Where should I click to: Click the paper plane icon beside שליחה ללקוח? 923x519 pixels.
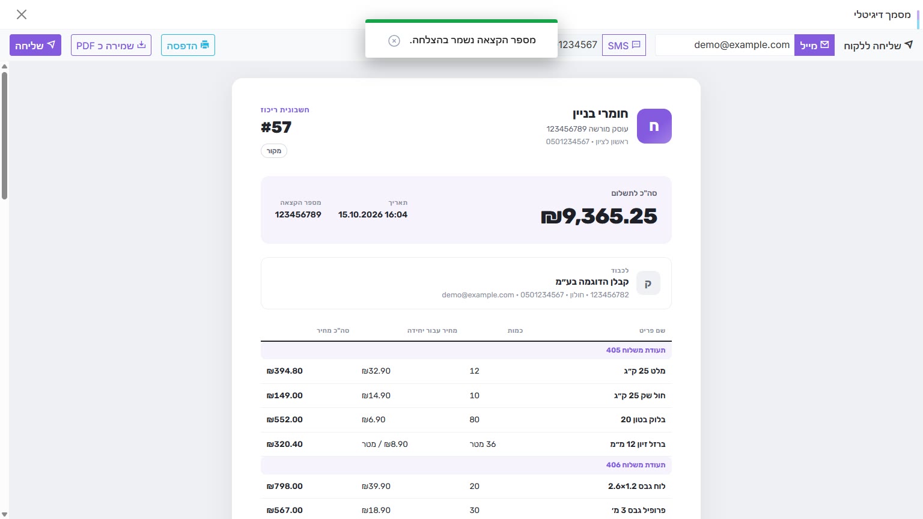(x=909, y=45)
